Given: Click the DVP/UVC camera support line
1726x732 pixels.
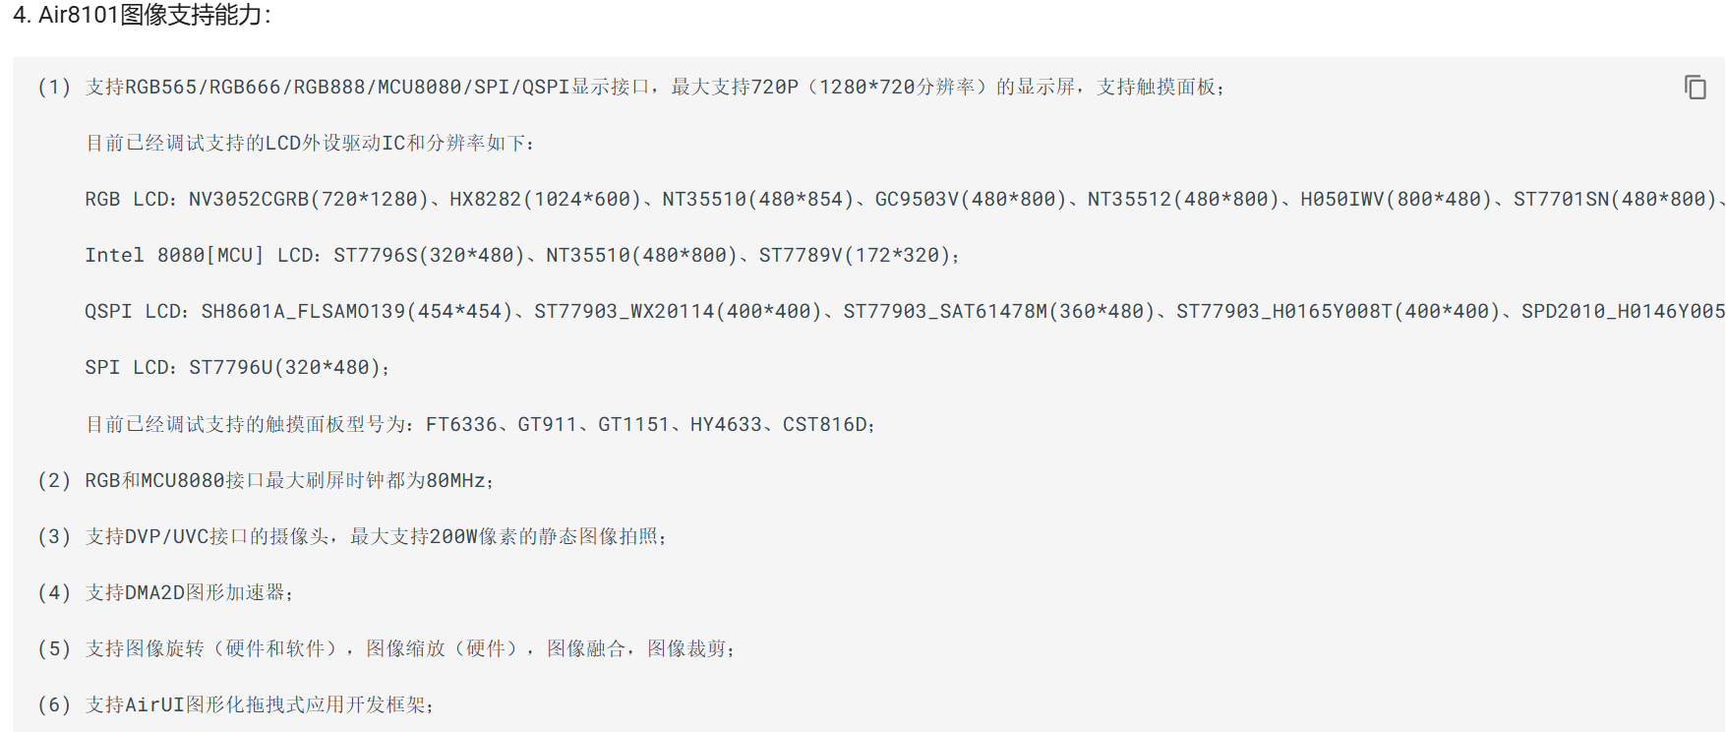Looking at the screenshot, I should click(x=374, y=537).
